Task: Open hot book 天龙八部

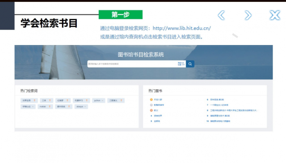Action: pos(158,100)
